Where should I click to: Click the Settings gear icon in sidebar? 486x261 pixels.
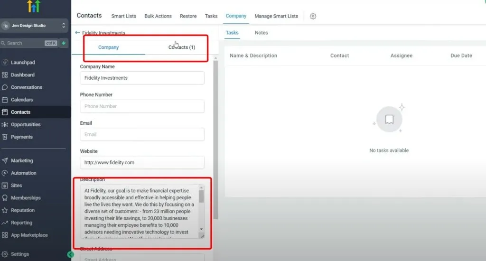(5, 254)
